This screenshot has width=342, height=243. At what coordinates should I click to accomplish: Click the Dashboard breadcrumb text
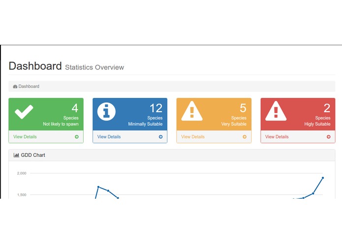[29, 86]
